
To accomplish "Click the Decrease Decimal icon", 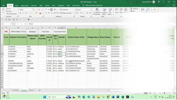I will click(90, 13).
